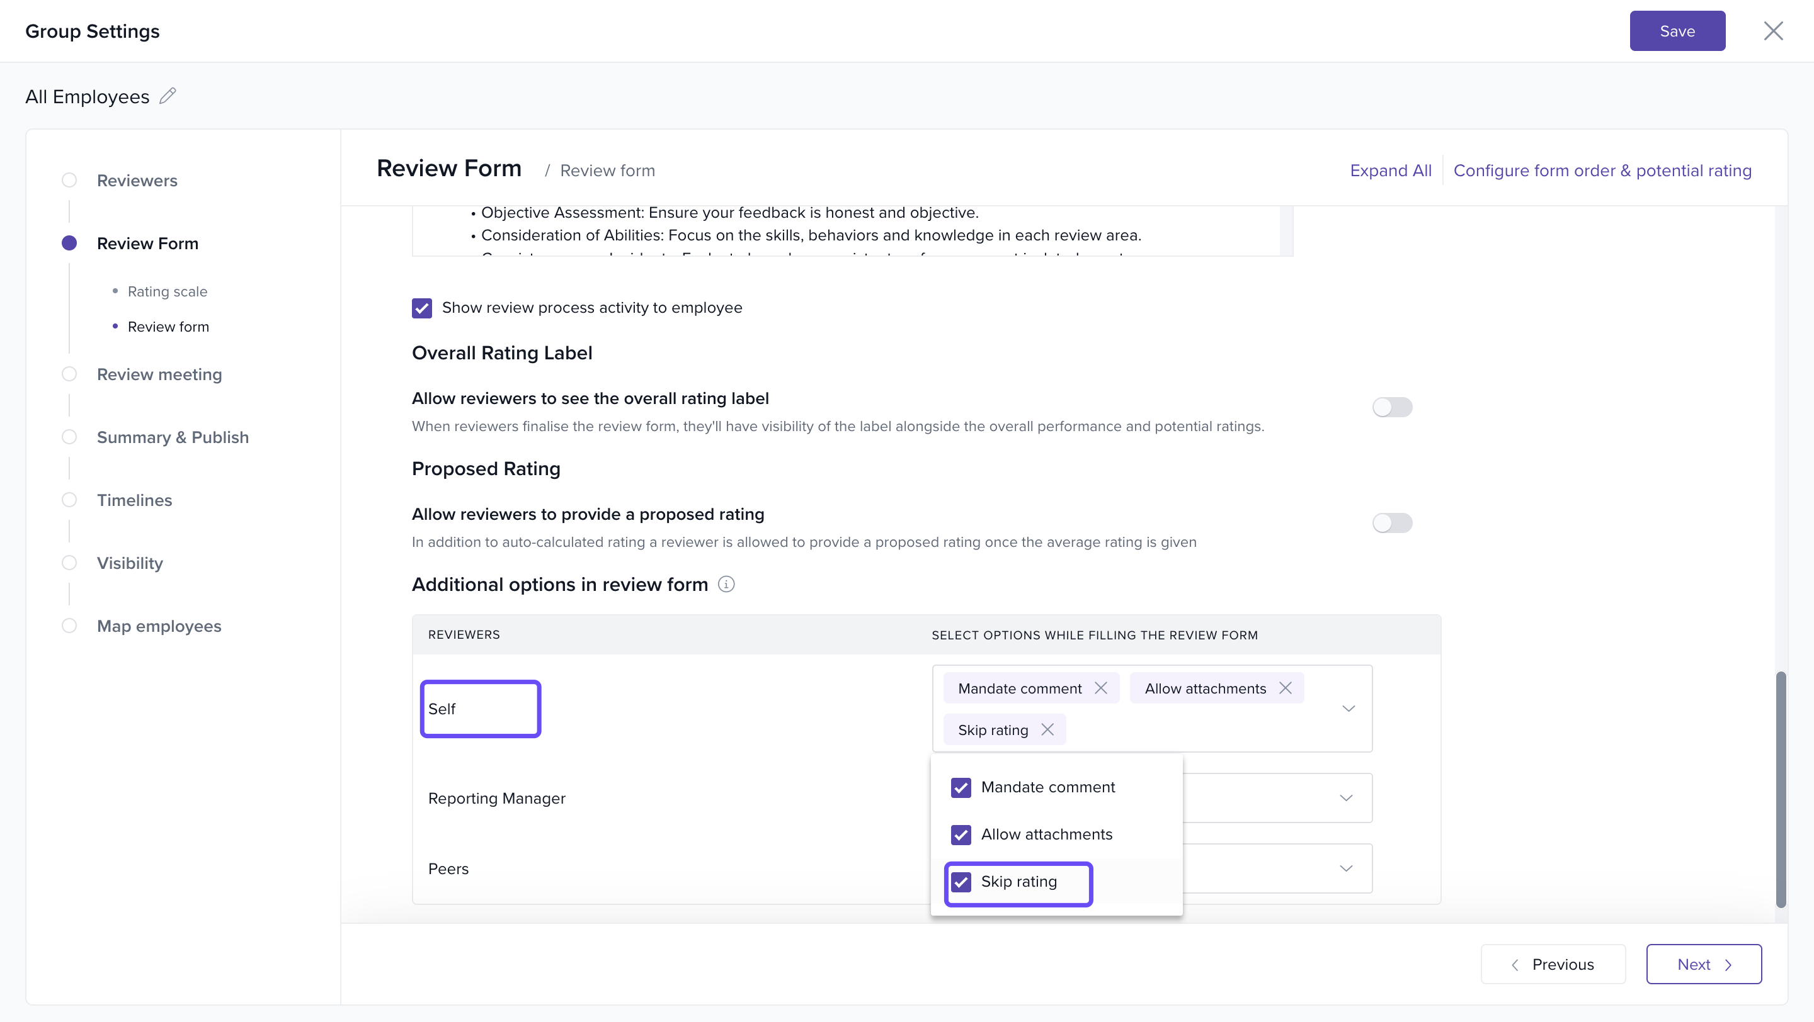Click the vertical scrollbar thumb

[x=1780, y=788]
